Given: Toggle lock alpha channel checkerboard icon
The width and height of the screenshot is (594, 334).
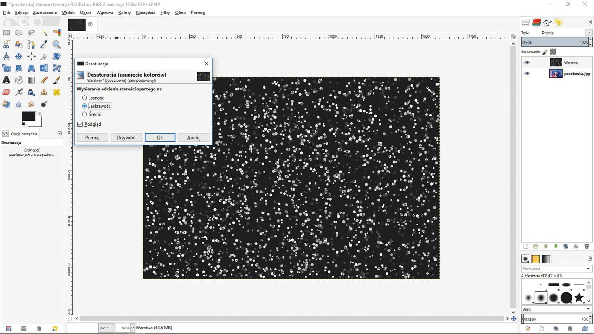Looking at the screenshot, I should coord(553,52).
